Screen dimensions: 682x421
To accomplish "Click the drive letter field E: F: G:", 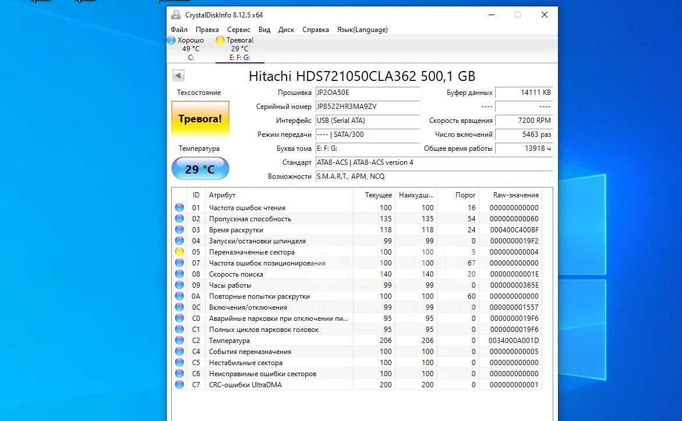I will pyautogui.click(x=367, y=148).
